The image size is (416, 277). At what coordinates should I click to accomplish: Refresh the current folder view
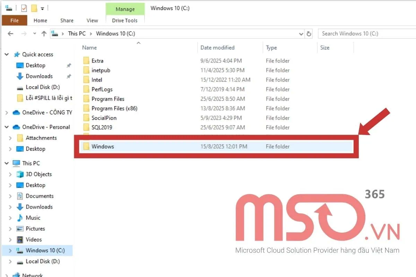coord(309,33)
